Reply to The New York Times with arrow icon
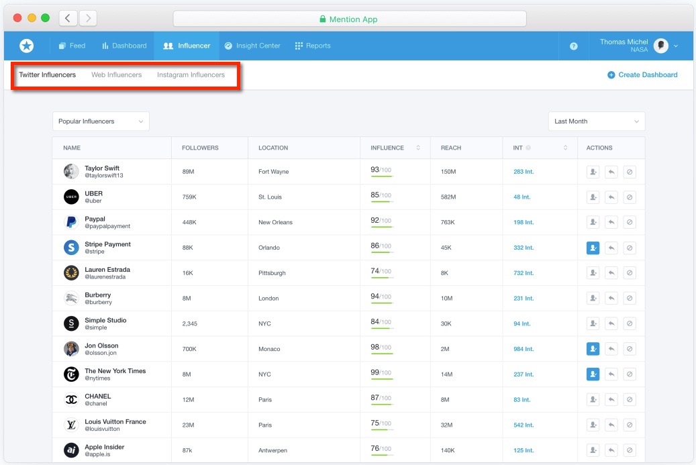Viewport: 696px width, 465px height. click(x=611, y=374)
